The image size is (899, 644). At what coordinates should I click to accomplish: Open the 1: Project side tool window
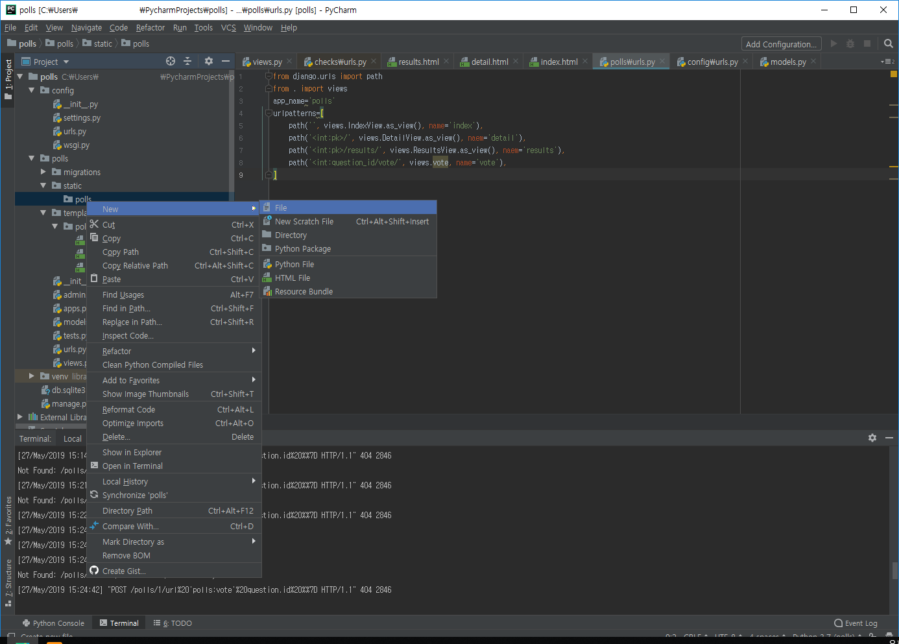pos(8,79)
